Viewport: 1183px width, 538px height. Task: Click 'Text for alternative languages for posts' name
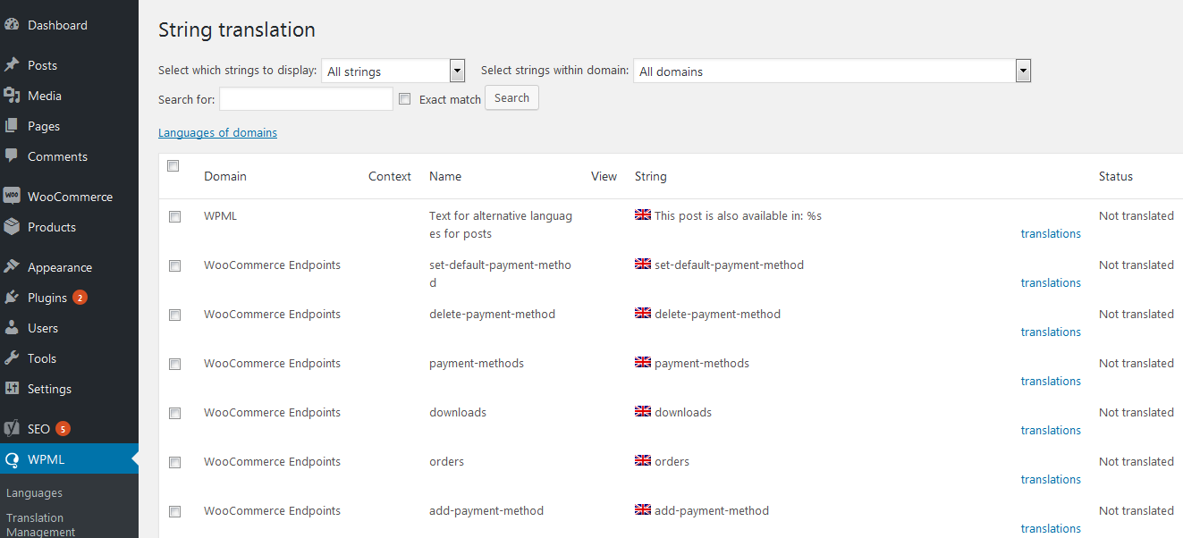point(501,224)
